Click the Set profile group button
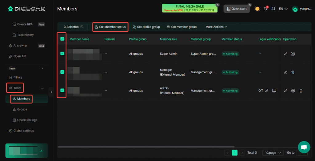315x161 pixels. pyautogui.click(x=146, y=27)
